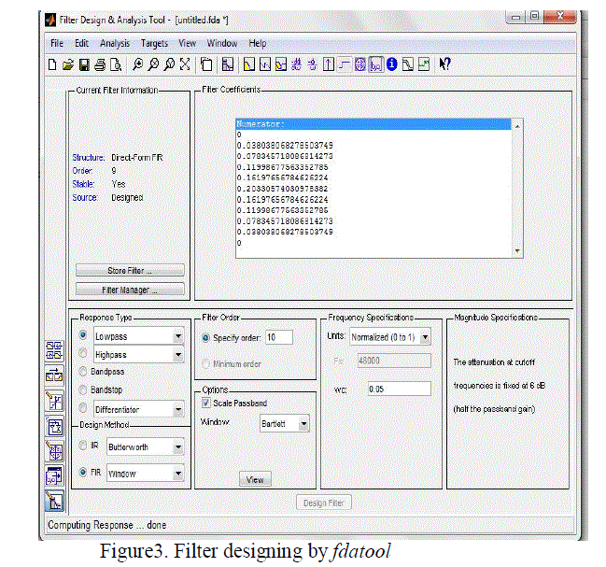Click the Filter Information 'i' toolbar icon
This screenshot has width=606, height=567.
pyautogui.click(x=391, y=64)
